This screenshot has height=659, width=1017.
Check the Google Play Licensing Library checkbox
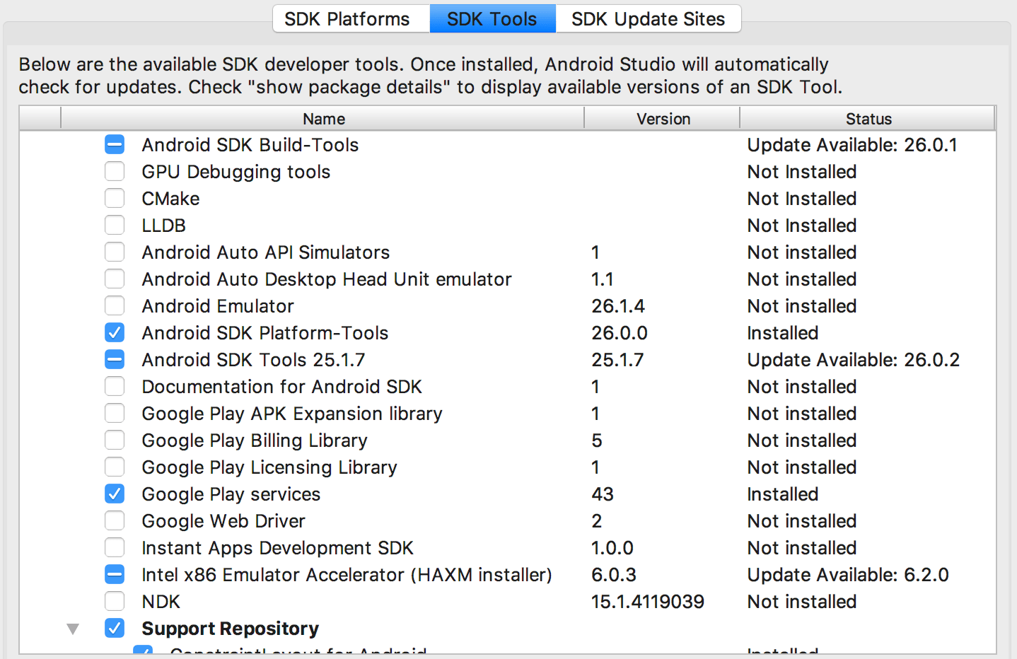coord(115,467)
